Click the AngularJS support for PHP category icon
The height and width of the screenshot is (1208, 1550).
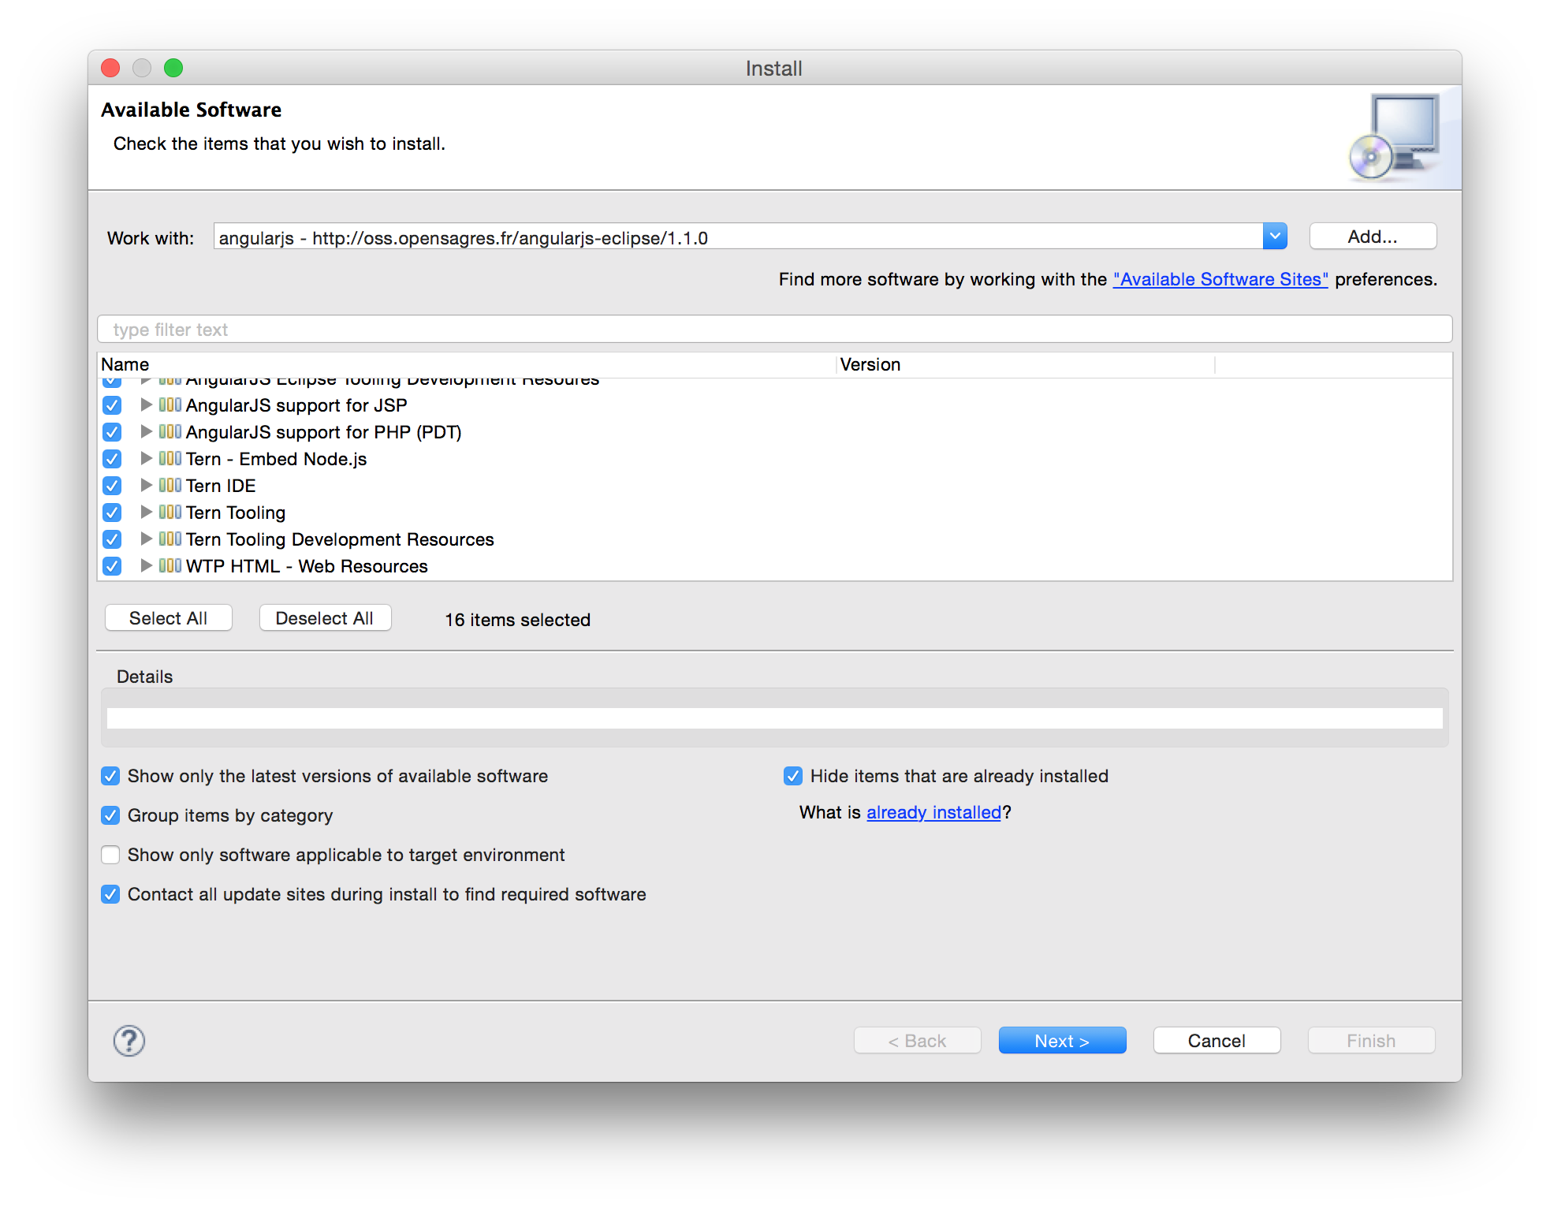point(170,431)
